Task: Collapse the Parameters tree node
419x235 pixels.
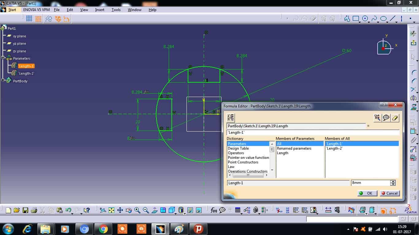Action: pyautogui.click(x=3, y=58)
